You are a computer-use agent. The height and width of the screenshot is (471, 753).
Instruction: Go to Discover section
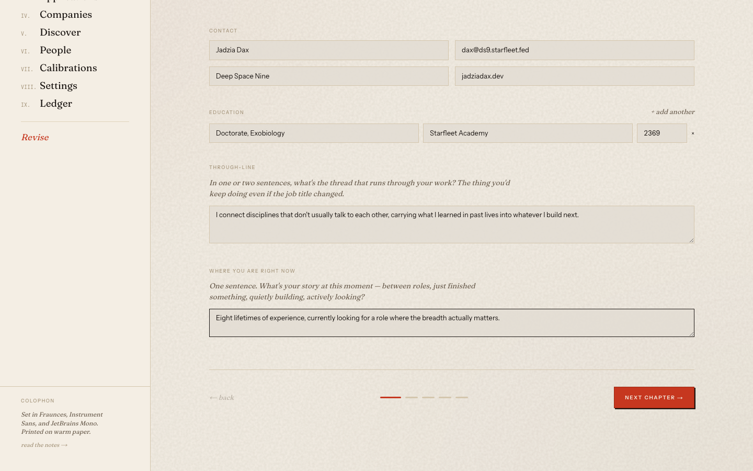pos(60,32)
